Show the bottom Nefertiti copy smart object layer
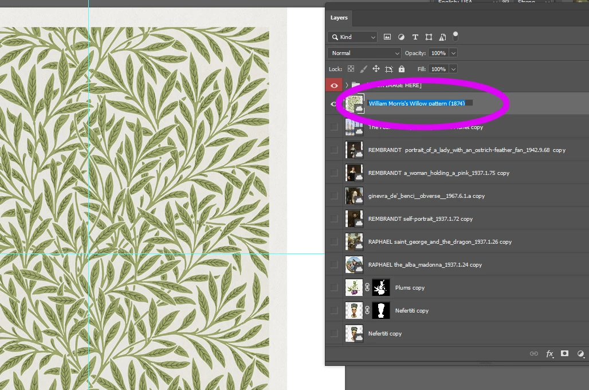 coord(333,333)
